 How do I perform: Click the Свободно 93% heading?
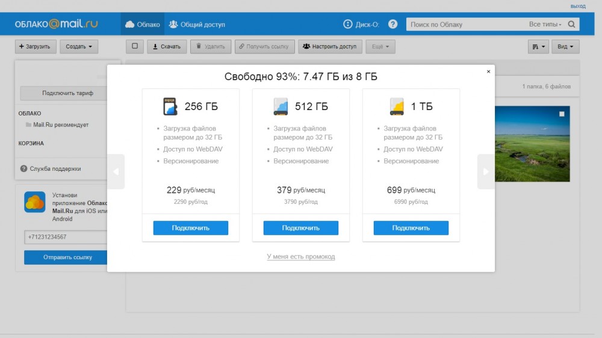click(301, 77)
